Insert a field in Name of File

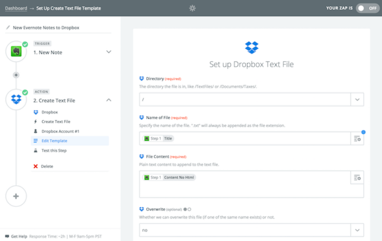coord(357,139)
